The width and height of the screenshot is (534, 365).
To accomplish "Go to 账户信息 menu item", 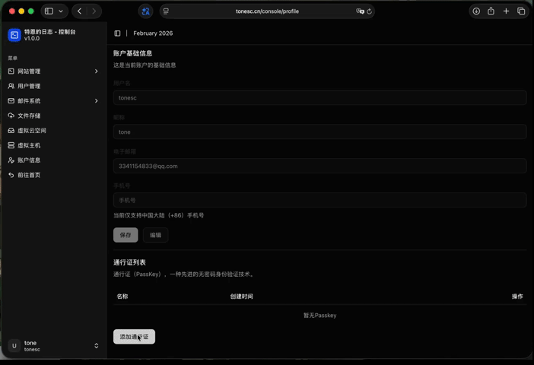I will 29,160.
